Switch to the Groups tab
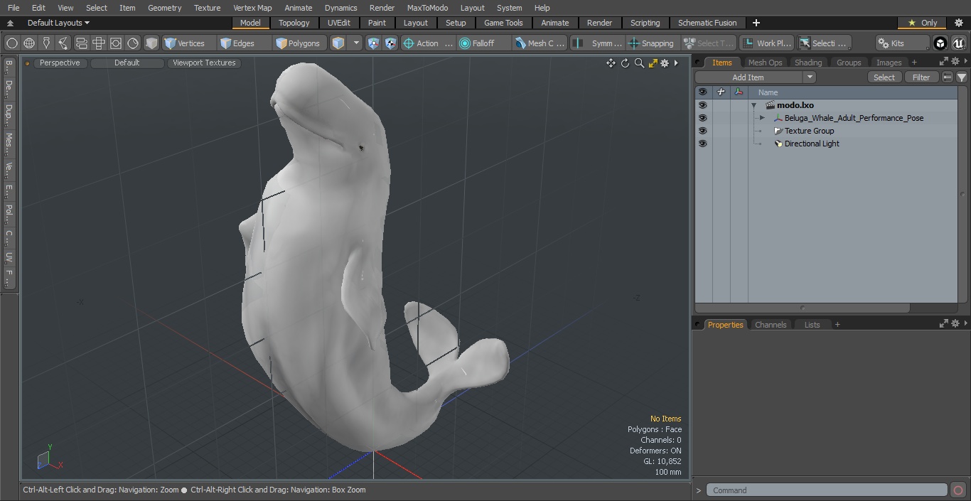Image resolution: width=971 pixels, height=501 pixels. coord(849,63)
